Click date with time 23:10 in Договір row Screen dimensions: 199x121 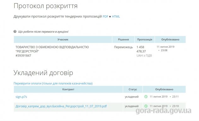click(164, 106)
